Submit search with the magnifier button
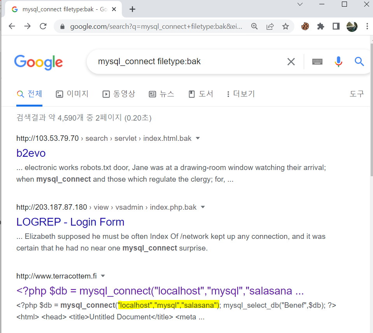Image resolution: width=373 pixels, height=333 pixels. [359, 61]
